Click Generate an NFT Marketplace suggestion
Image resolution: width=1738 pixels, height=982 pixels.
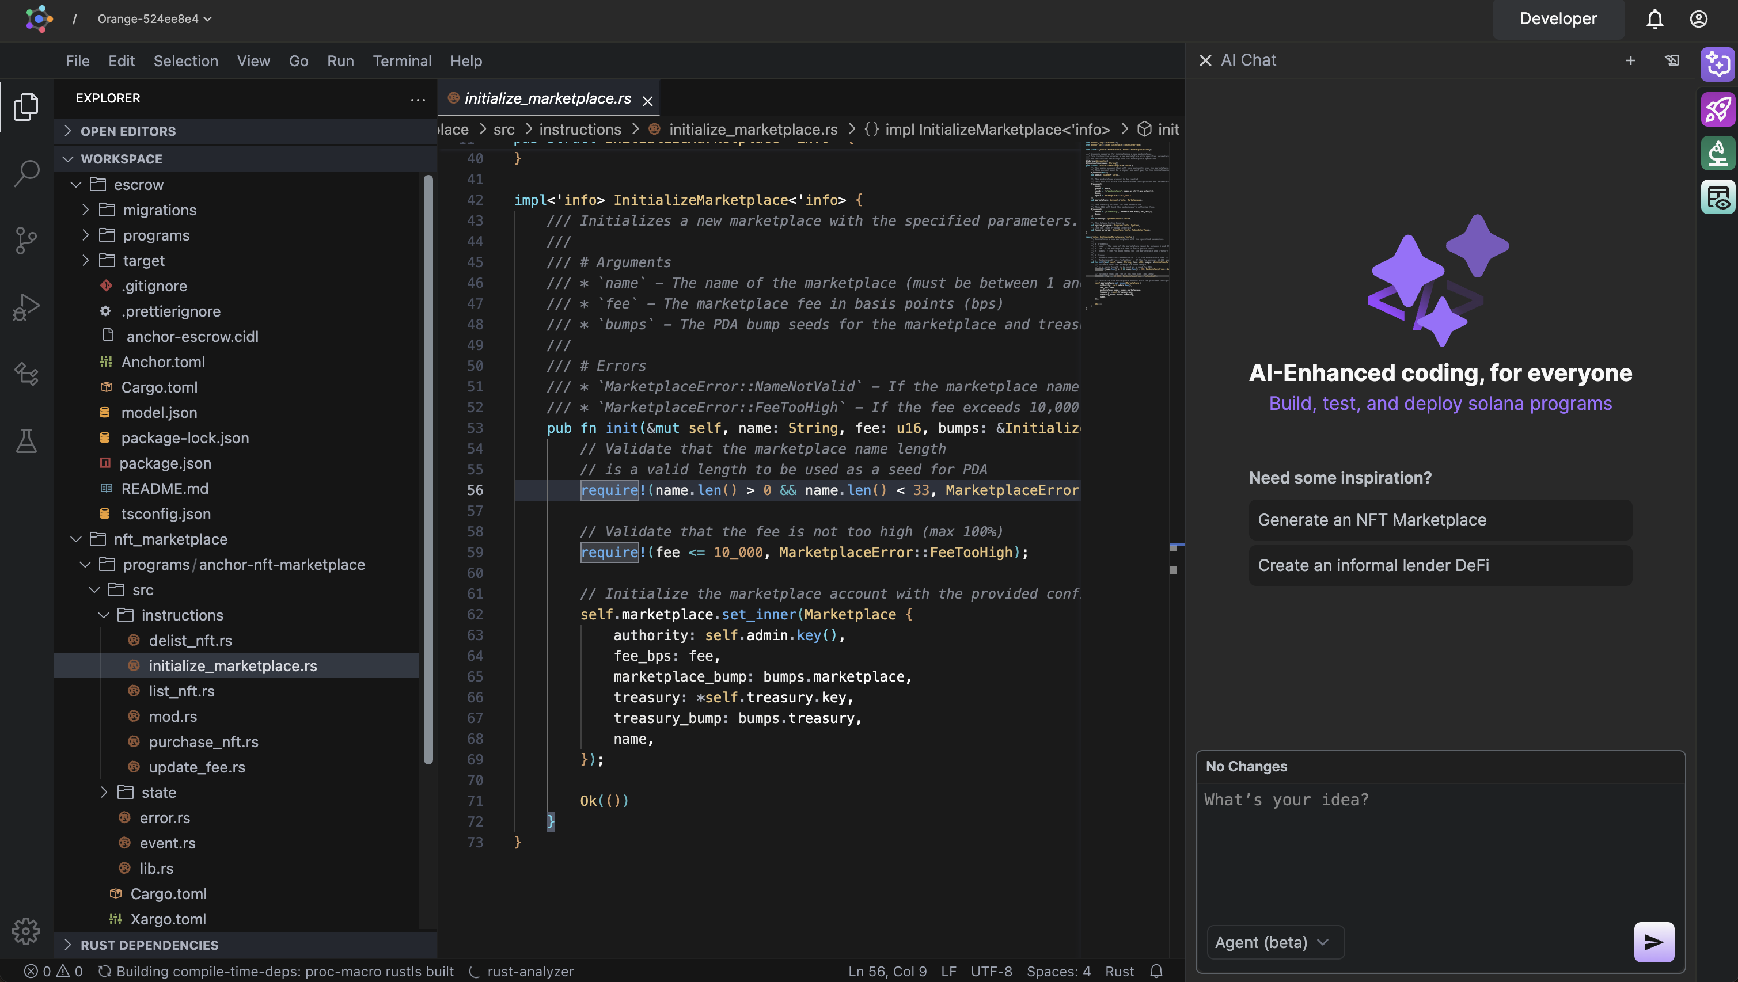(x=1440, y=520)
